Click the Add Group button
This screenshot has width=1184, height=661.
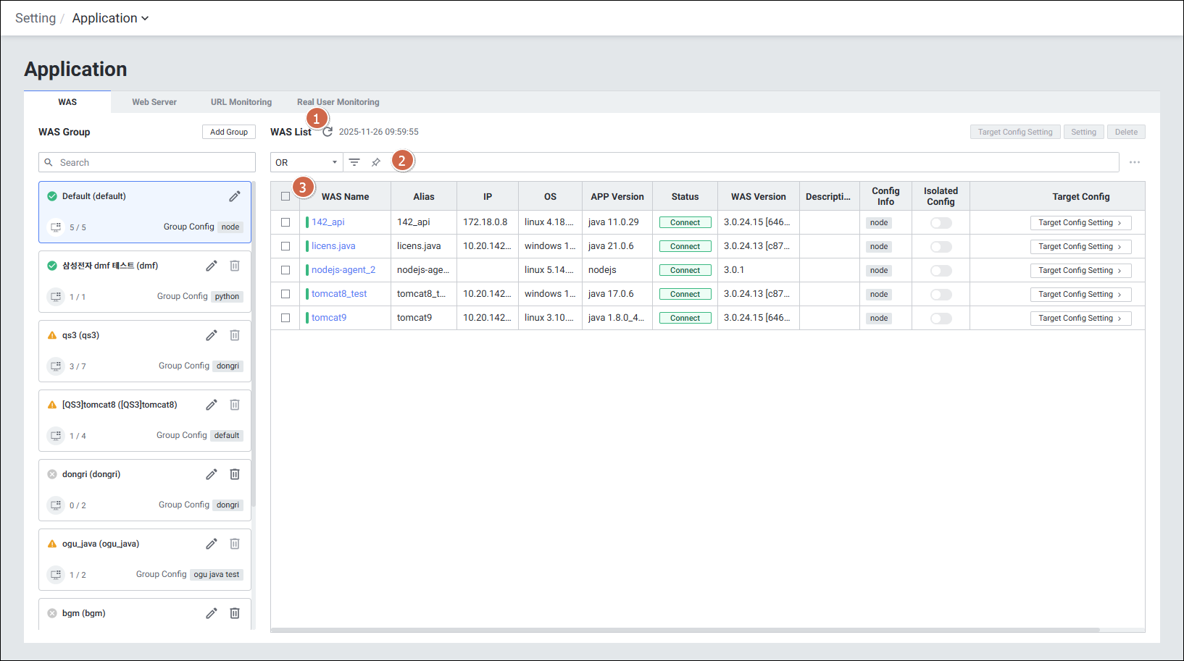(x=229, y=132)
